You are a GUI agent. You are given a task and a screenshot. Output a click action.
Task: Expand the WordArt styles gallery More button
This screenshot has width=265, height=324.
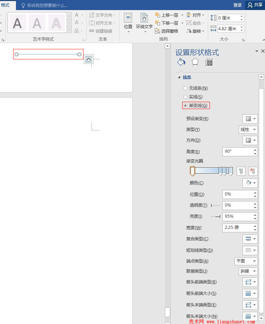[x=69, y=30]
